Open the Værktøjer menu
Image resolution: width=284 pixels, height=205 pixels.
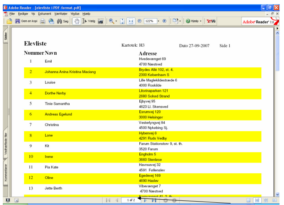(x=61, y=14)
